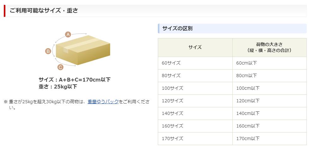Click the circled A dimension marker
Viewport: 309px width, 147px height.
pos(68,34)
